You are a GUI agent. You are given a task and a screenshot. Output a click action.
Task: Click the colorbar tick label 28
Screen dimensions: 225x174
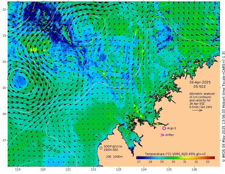tap(150, 162)
